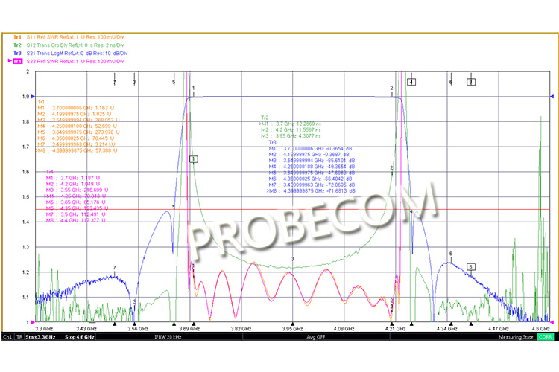Screen dimensions: 559x372
Task: Click the green CORR status indicator
Action: pyautogui.click(x=546, y=337)
